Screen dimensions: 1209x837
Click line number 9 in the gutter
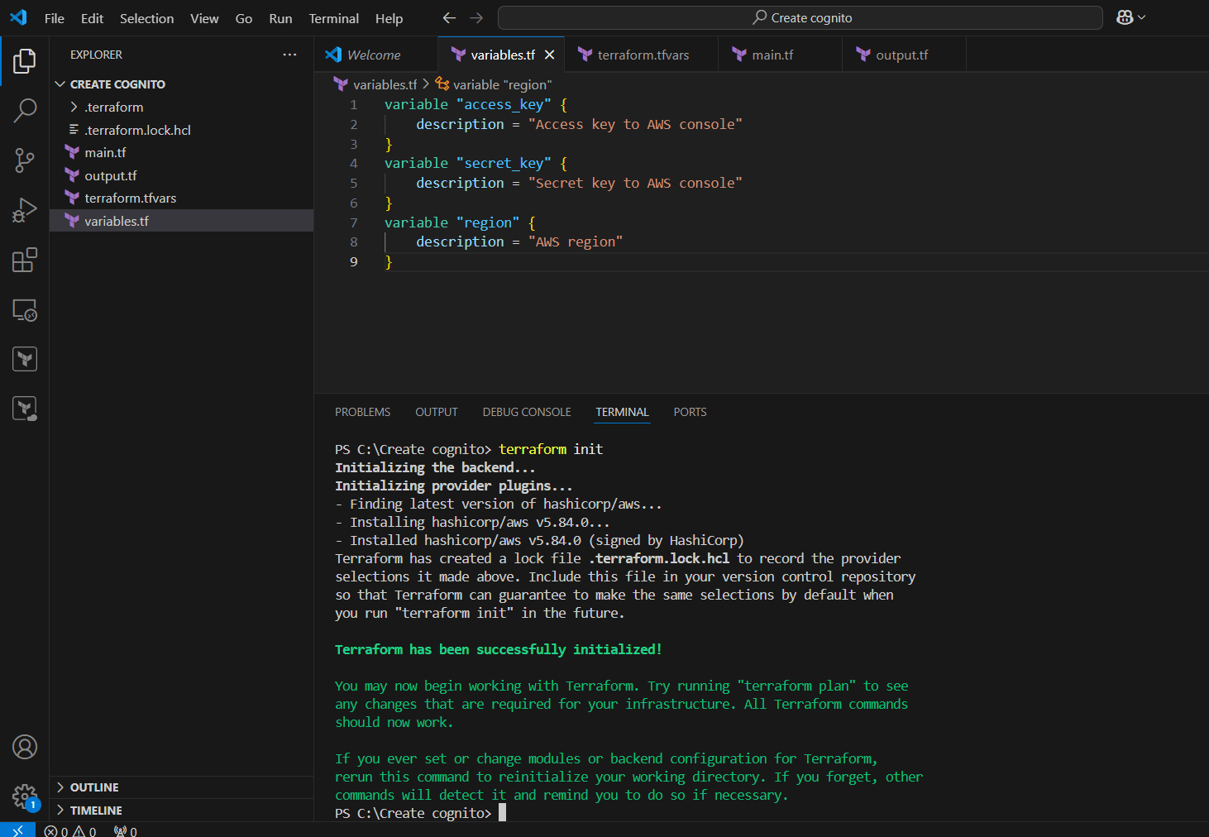[x=354, y=261]
